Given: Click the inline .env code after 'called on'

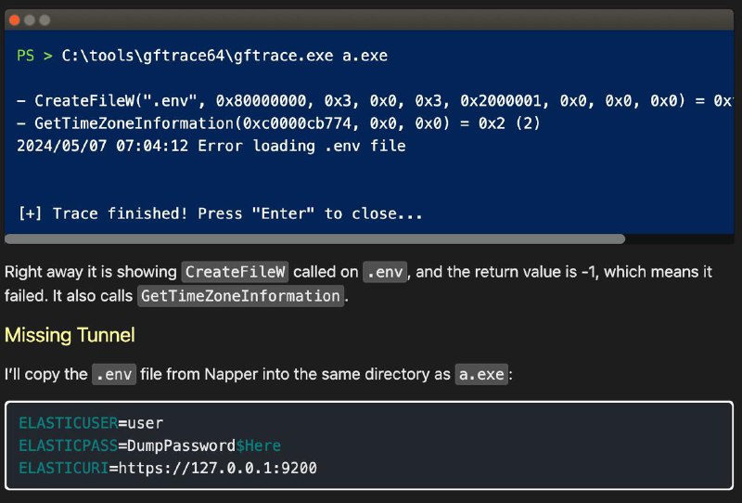Looking at the screenshot, I should (385, 272).
